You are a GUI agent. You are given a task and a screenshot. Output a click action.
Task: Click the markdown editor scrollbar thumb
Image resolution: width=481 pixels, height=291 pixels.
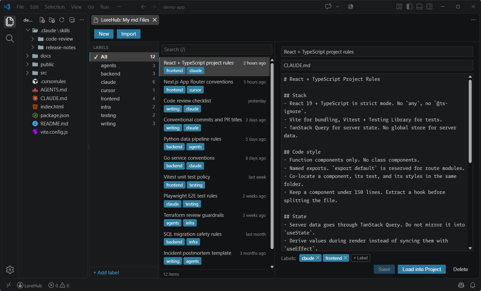point(470,121)
